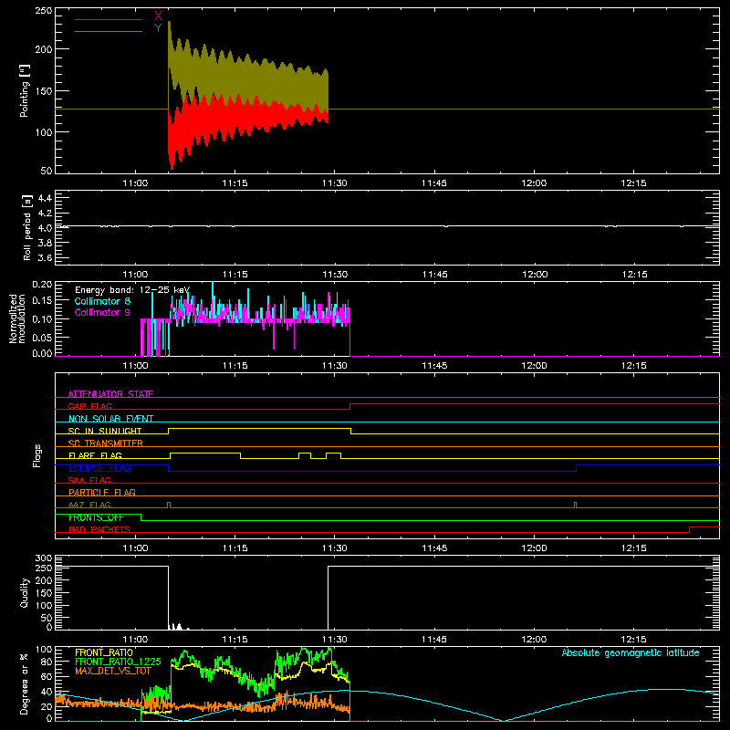
Task: Click the 'Absolute geomagnetic latitude' label
Action: pyautogui.click(x=631, y=652)
